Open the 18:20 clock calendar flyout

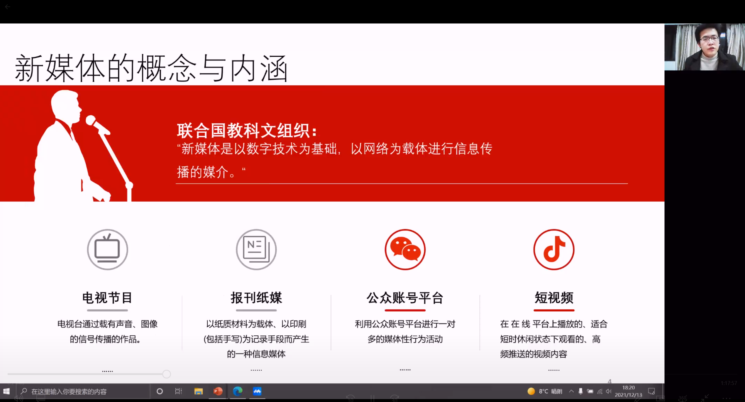point(628,391)
